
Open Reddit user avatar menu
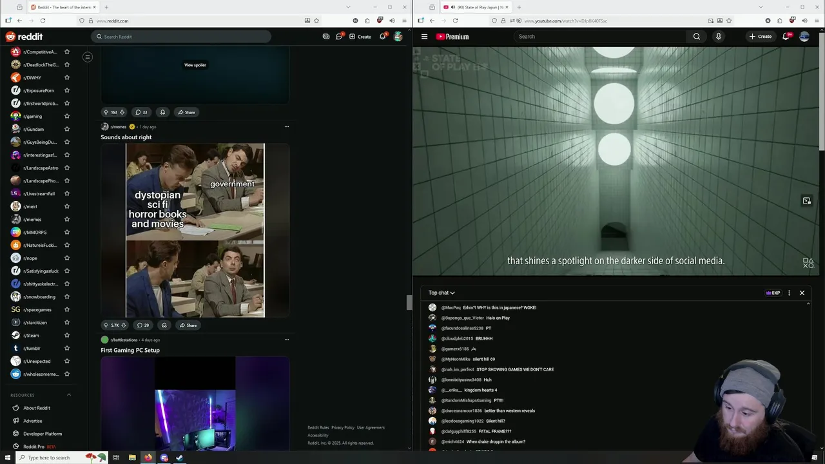pyautogui.click(x=398, y=37)
